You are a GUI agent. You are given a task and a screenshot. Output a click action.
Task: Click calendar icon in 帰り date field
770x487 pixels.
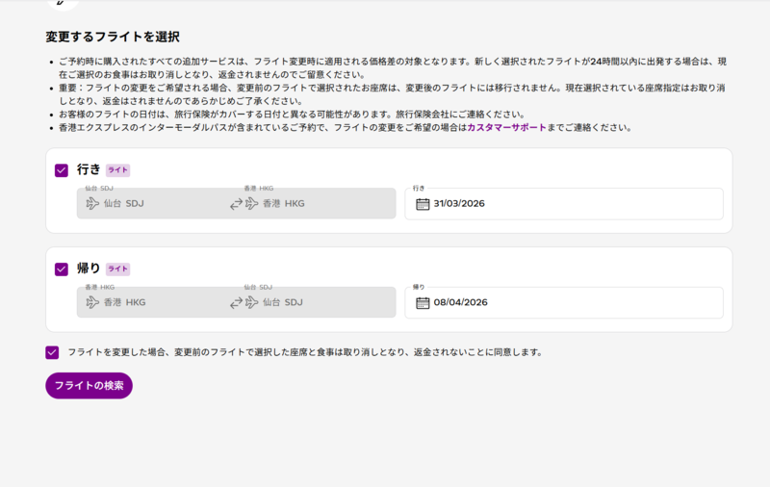[x=423, y=302]
